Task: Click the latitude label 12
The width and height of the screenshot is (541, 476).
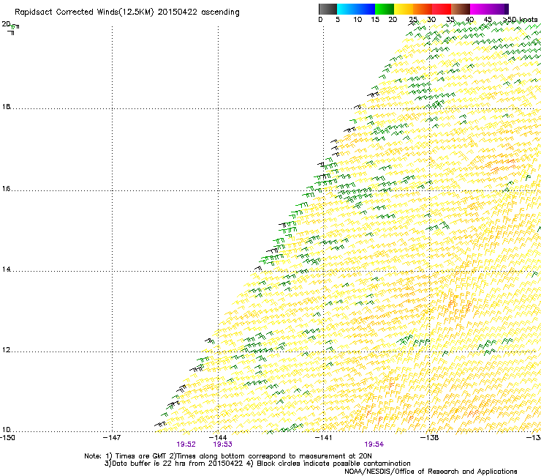Action: [6, 350]
